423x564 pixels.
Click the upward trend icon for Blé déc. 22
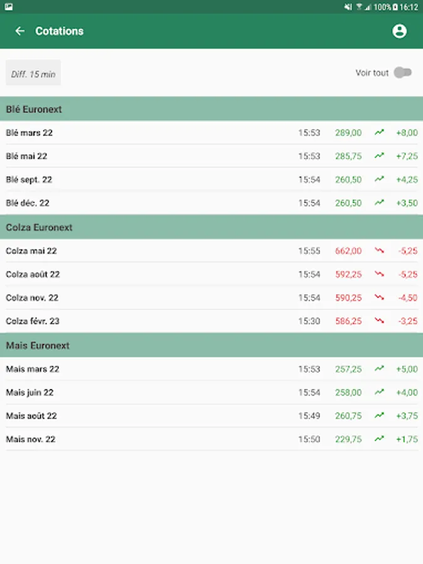[379, 203]
